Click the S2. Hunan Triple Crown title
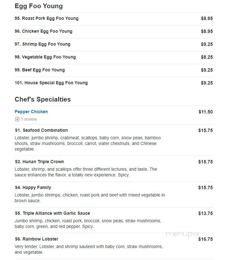 39,162
